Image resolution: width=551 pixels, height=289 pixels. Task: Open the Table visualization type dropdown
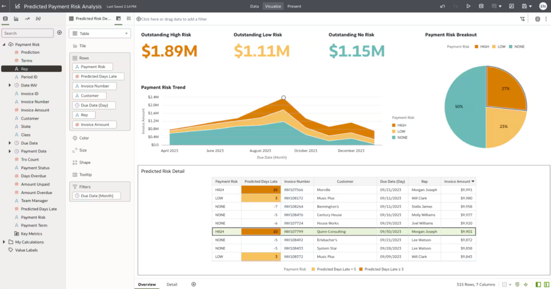click(x=100, y=33)
